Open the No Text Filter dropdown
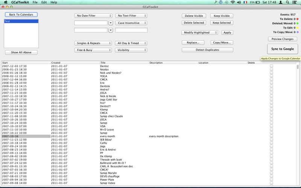The image size is (301, 188). (131, 16)
